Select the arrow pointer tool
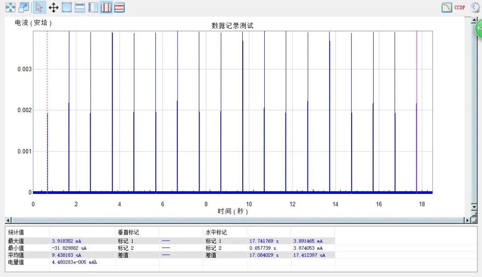 (x=39, y=8)
